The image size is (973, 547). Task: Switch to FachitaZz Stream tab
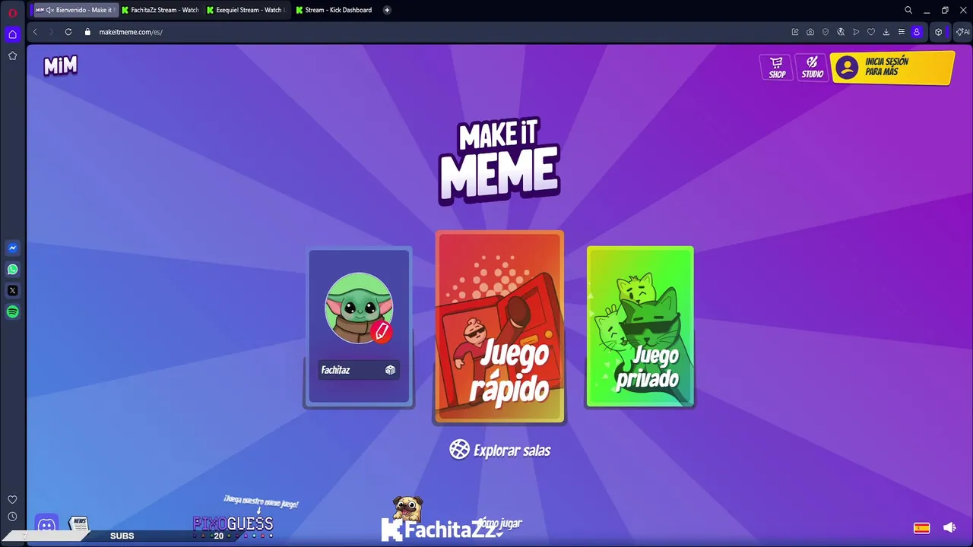pyautogui.click(x=161, y=10)
